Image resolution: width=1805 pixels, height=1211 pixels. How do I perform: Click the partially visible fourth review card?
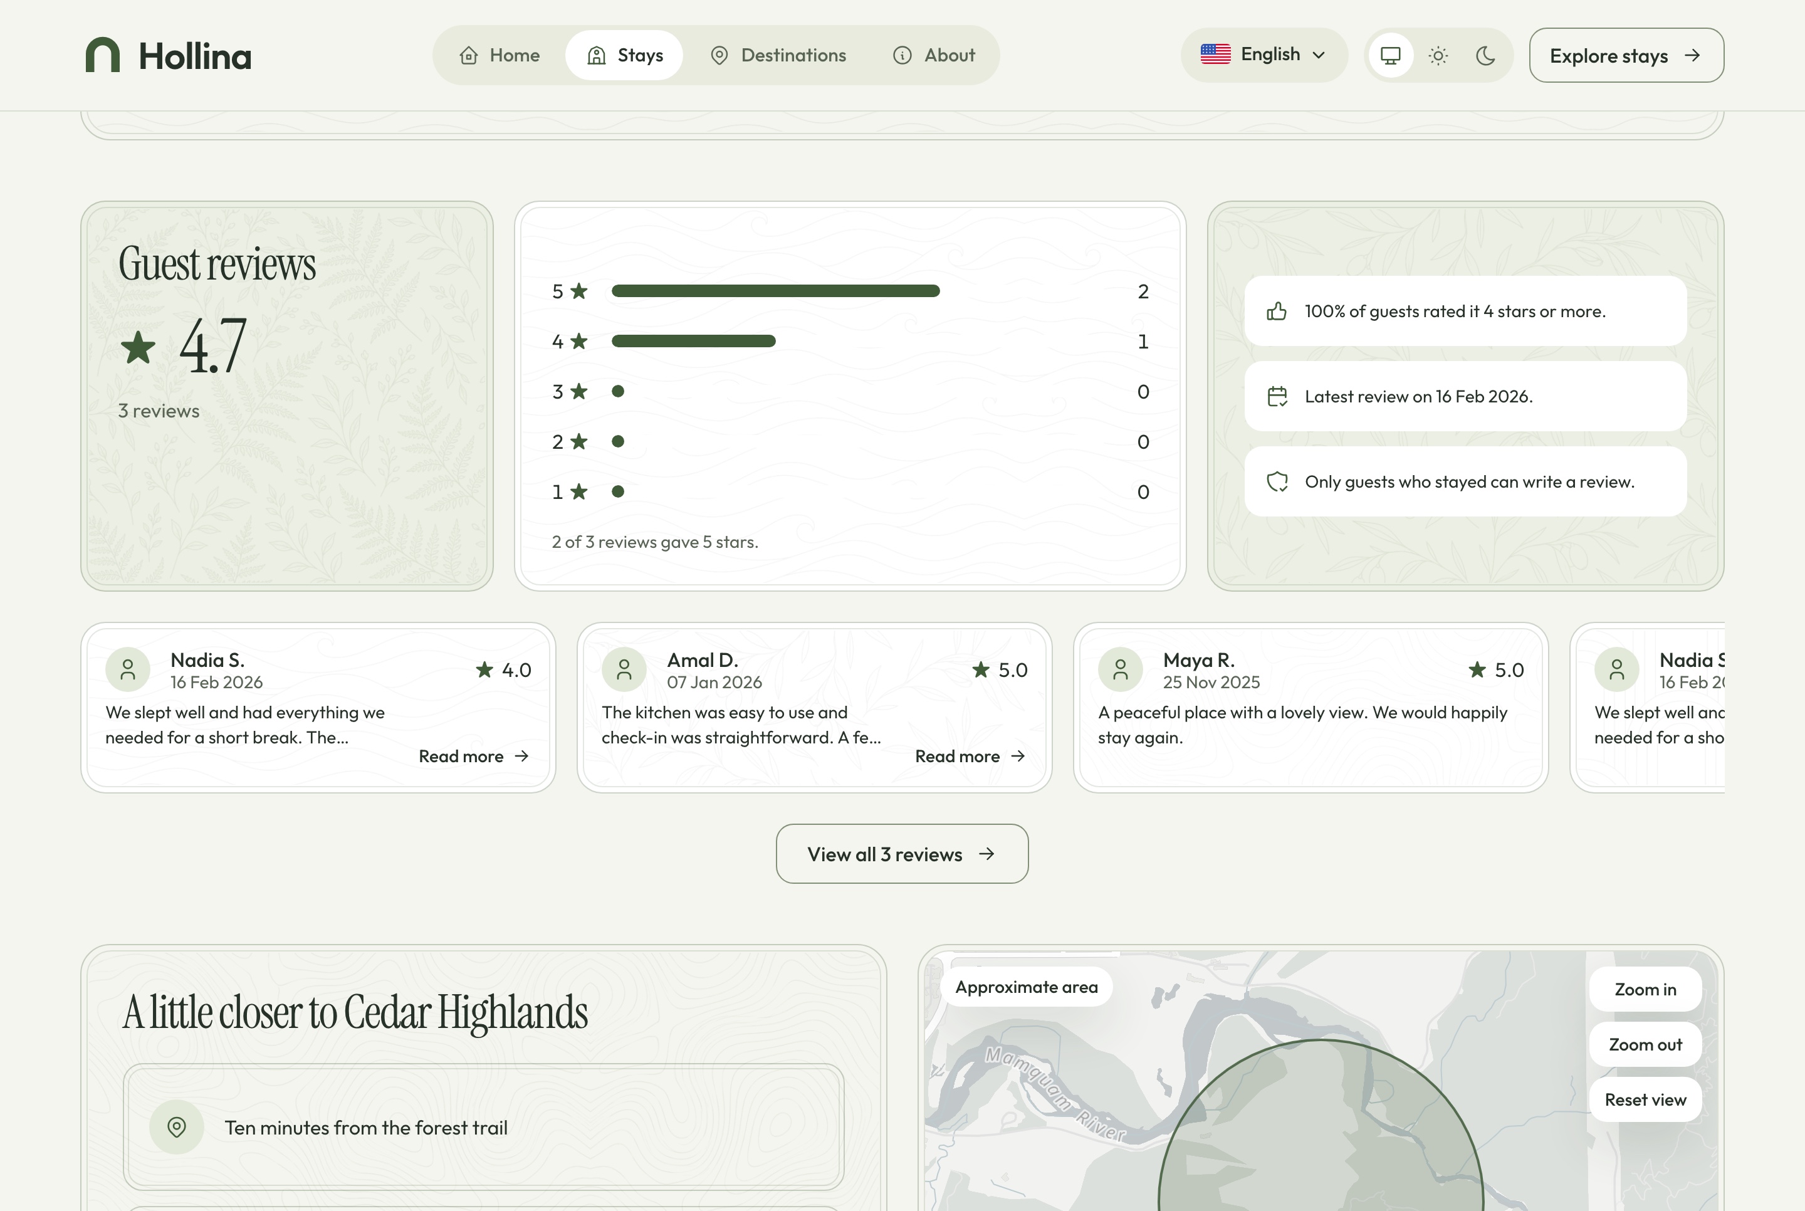click(1648, 708)
